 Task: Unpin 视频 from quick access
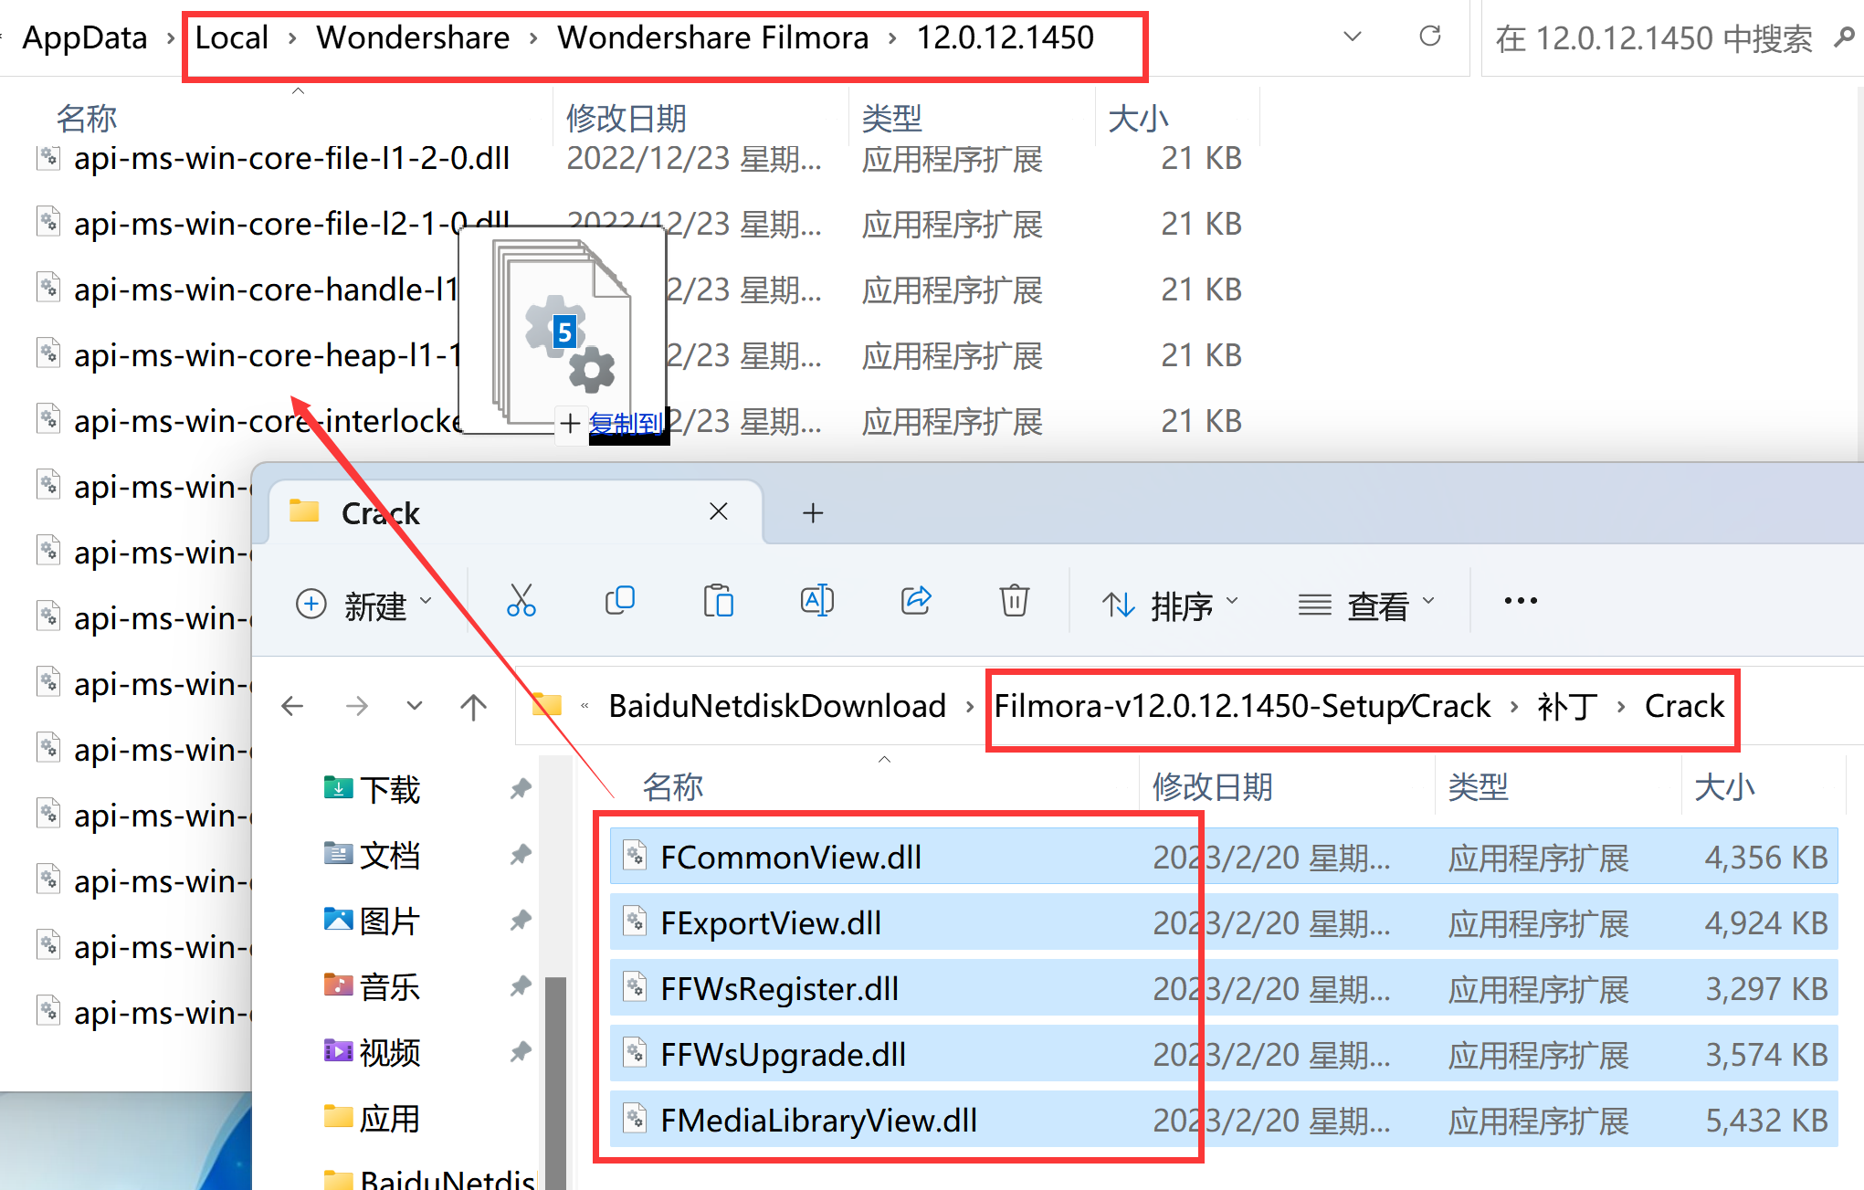pos(521,1052)
